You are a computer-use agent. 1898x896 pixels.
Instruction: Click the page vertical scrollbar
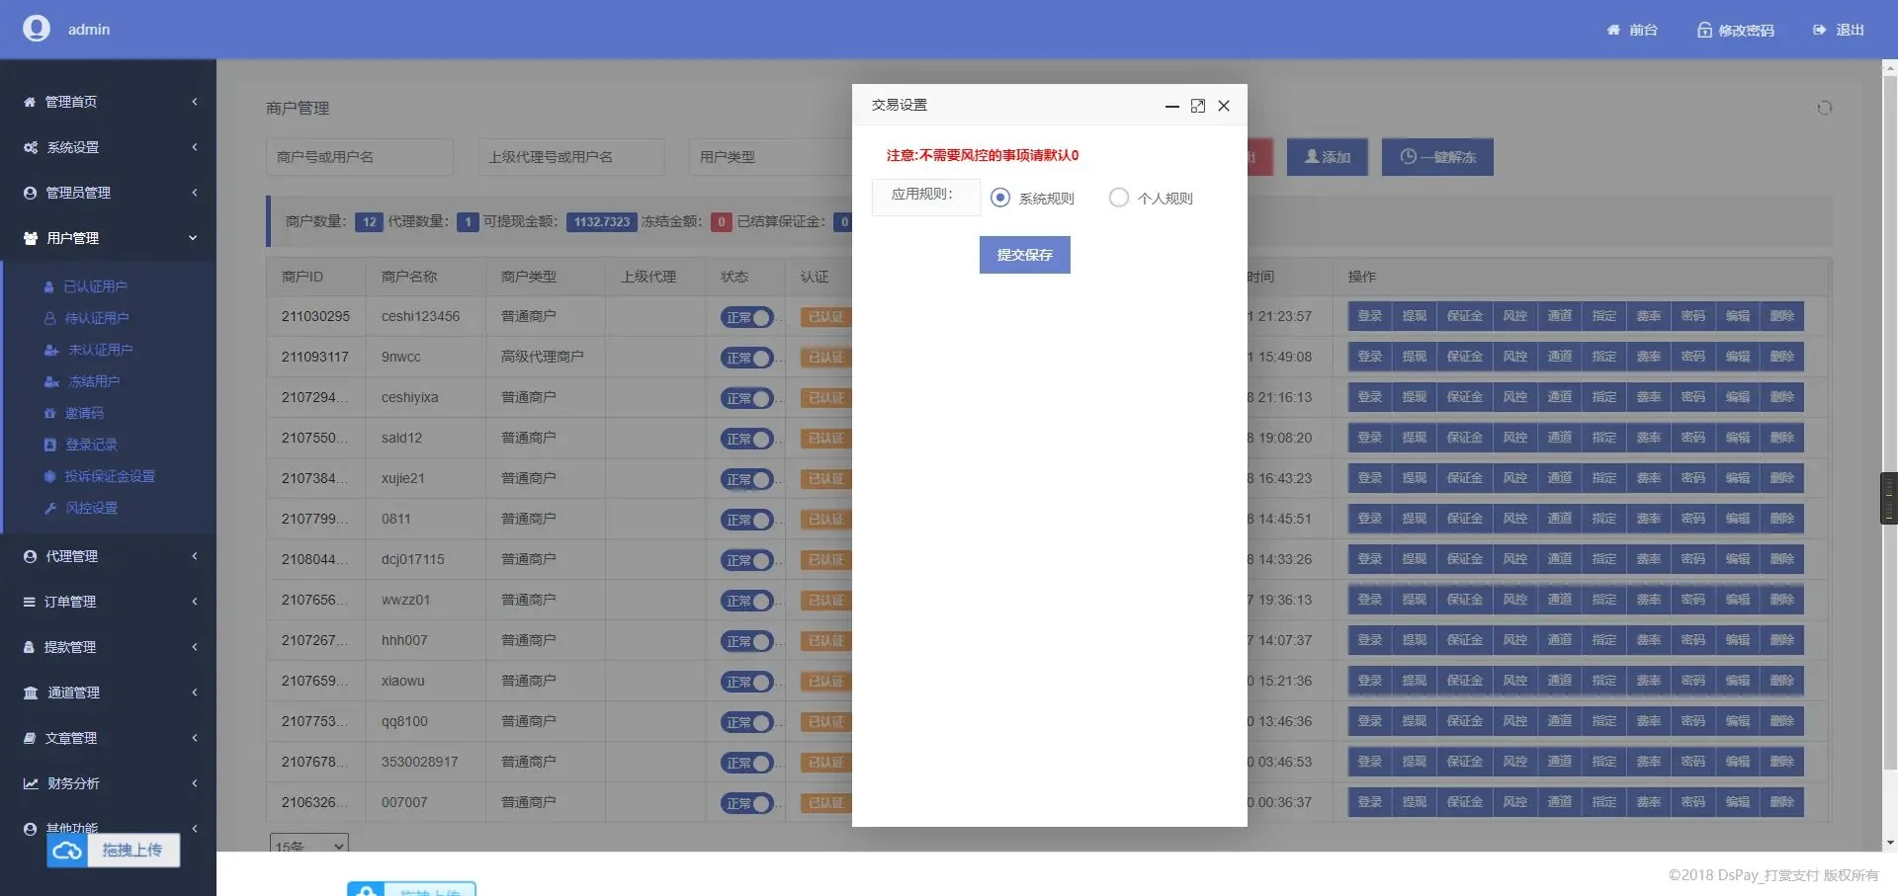tap(1889, 395)
